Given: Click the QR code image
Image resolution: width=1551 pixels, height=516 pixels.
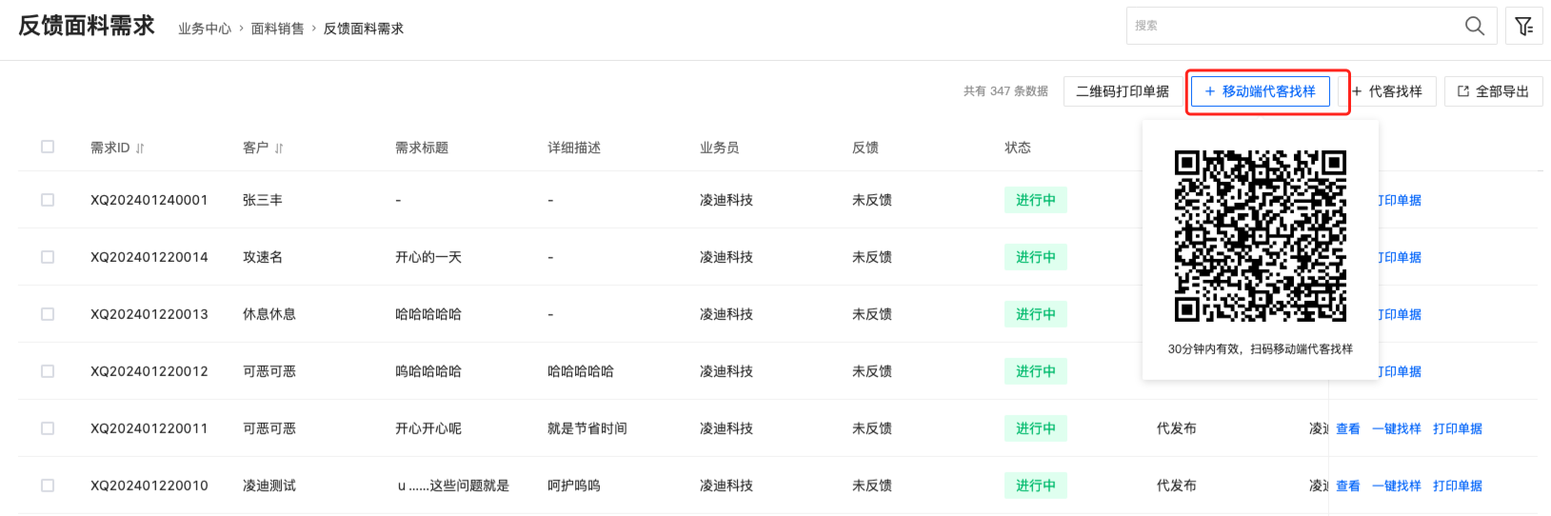Looking at the screenshot, I should tap(1260, 235).
